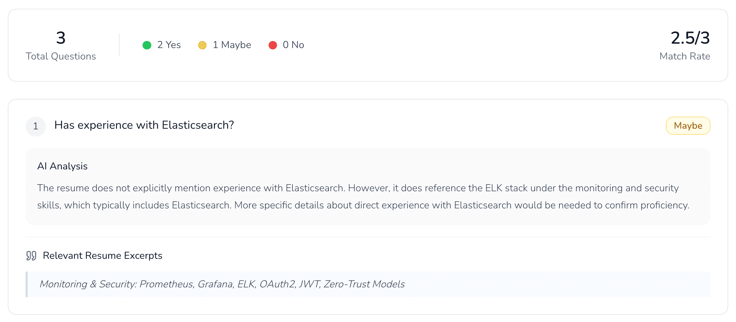Click the Match Rate label
This screenshot has height=322, width=736.
coord(684,56)
